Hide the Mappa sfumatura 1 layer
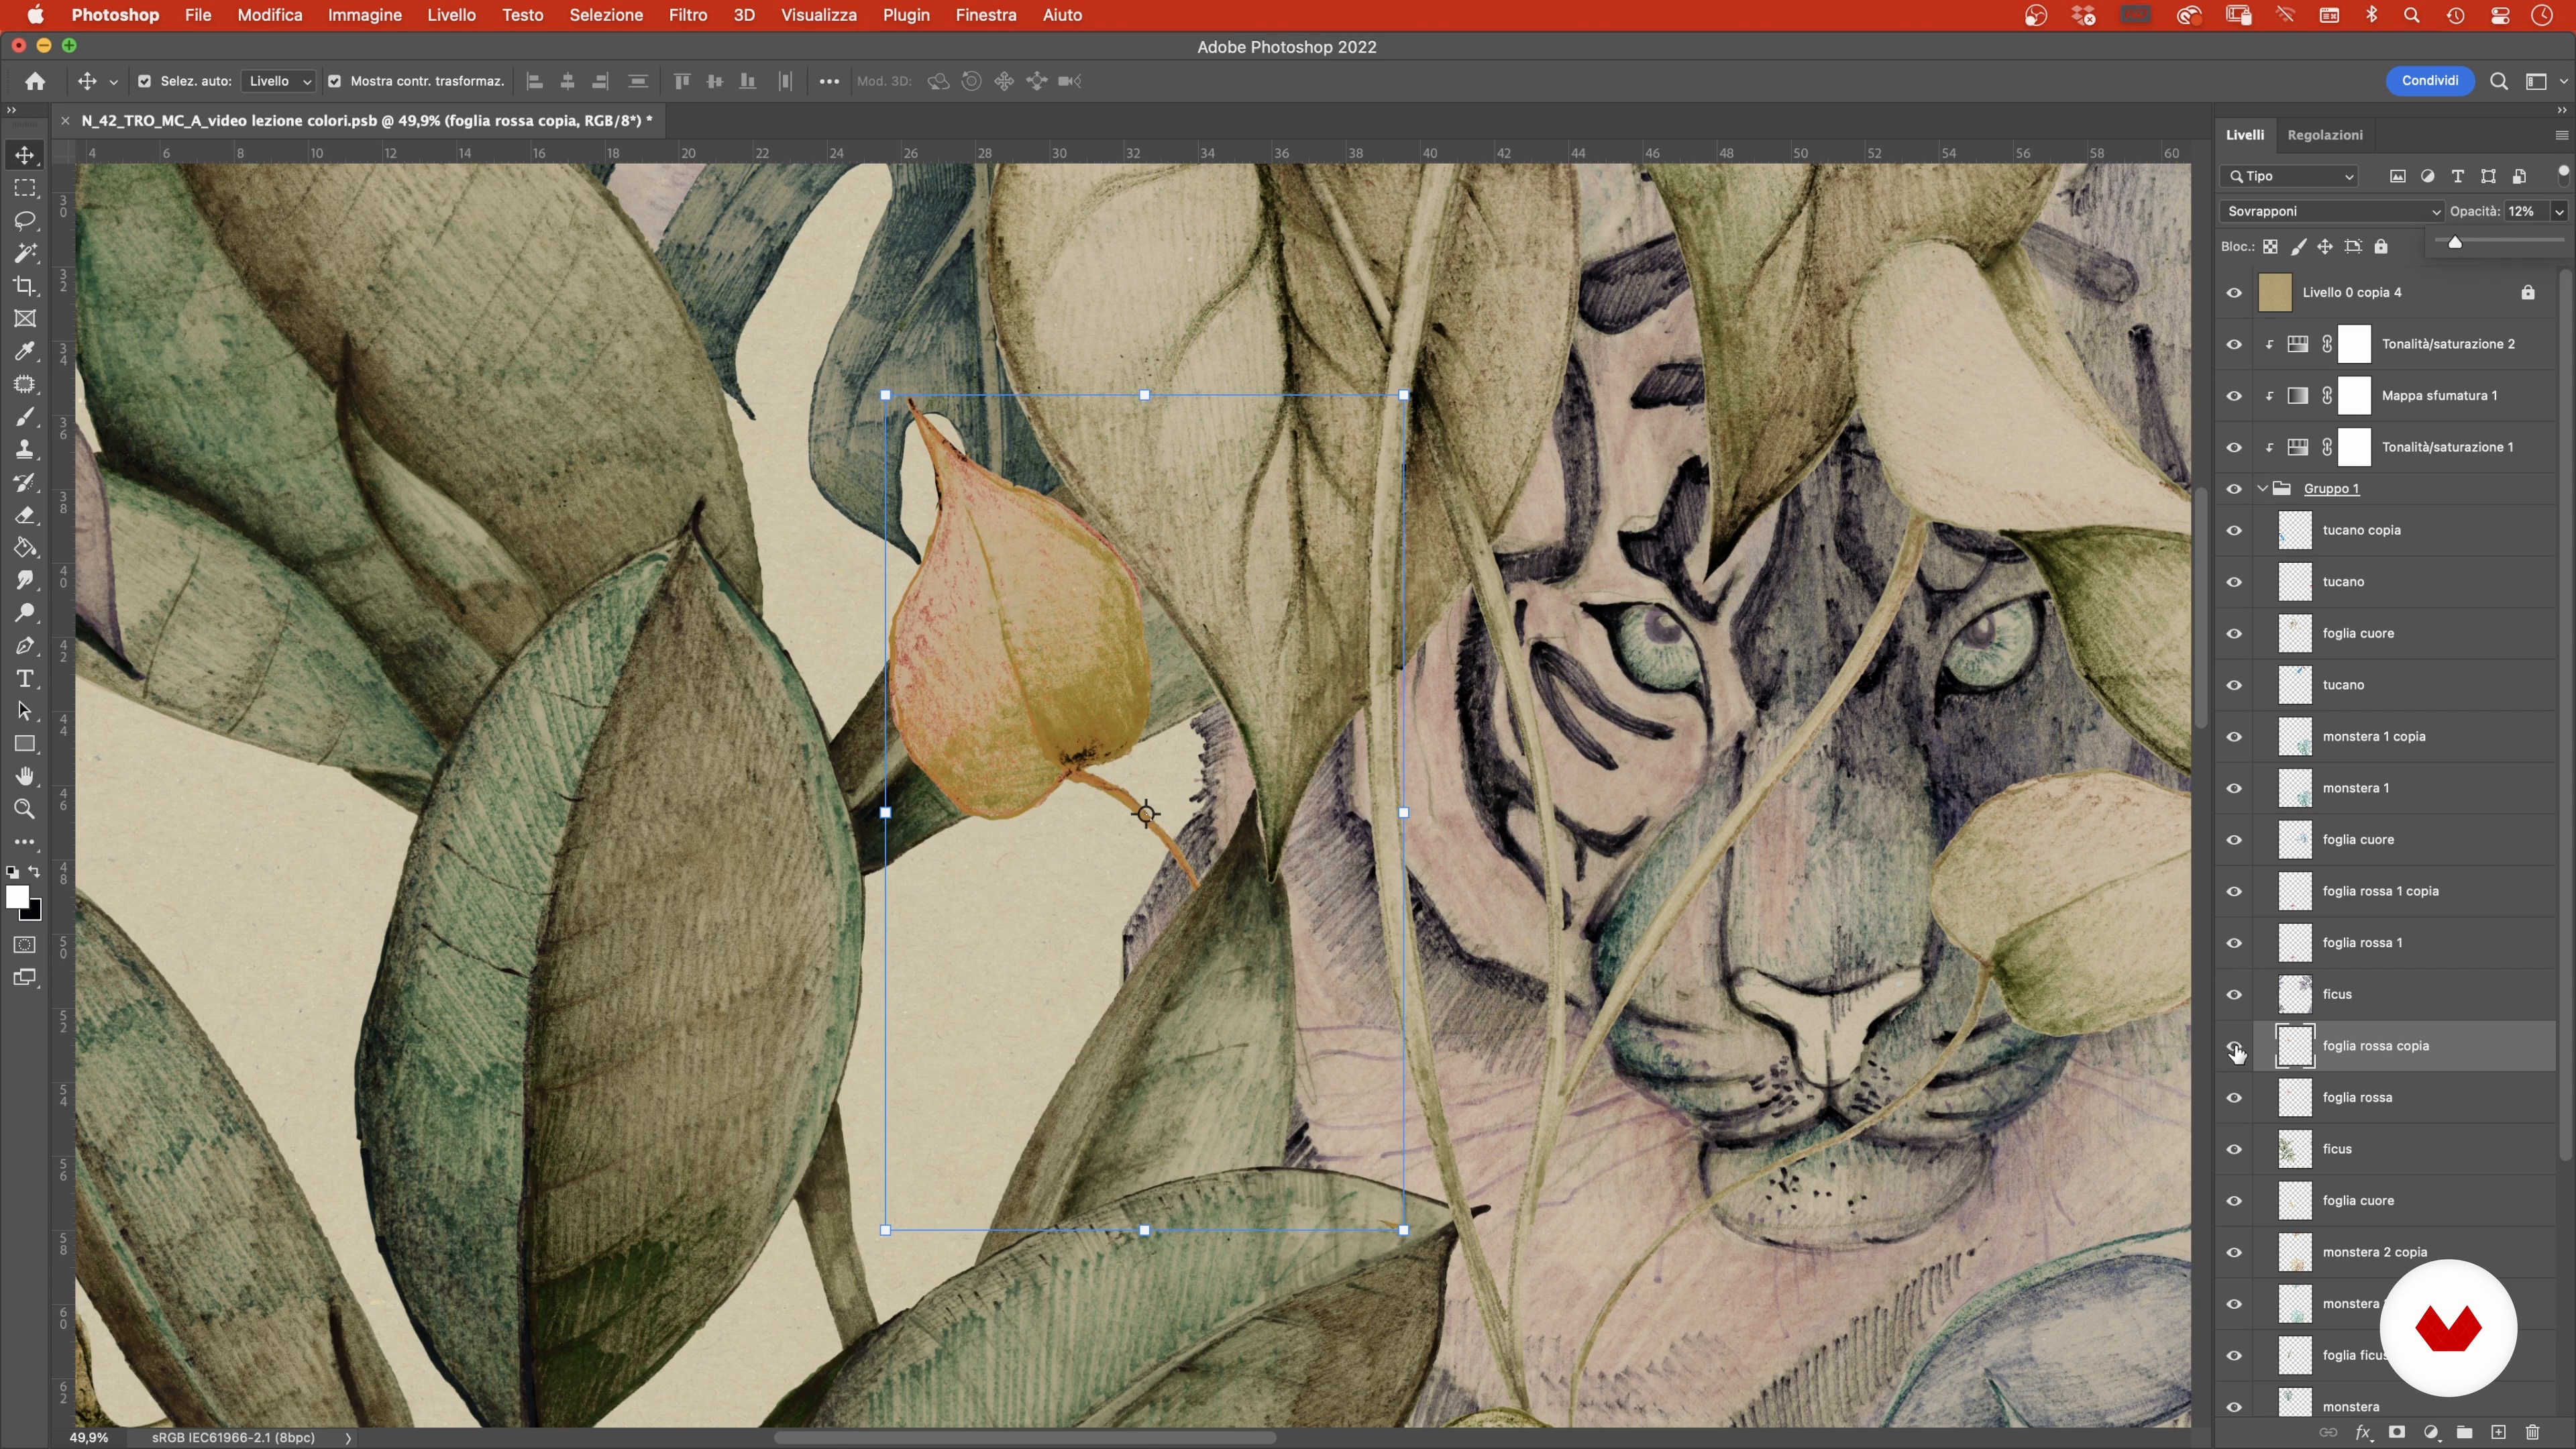This screenshot has height=1449, width=2576. [2234, 396]
